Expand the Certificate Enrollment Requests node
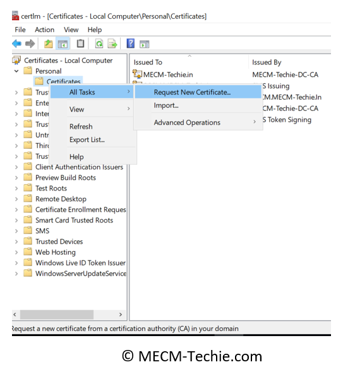343x367 pixels. click(x=16, y=210)
